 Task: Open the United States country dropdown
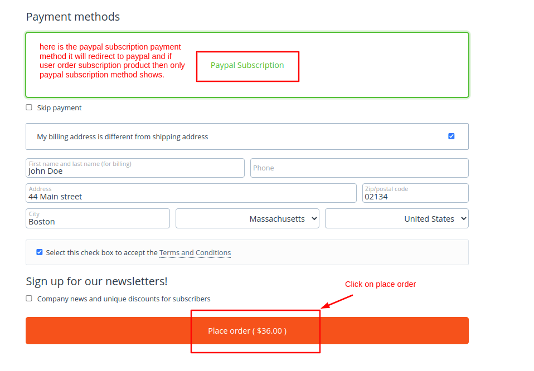click(397, 218)
